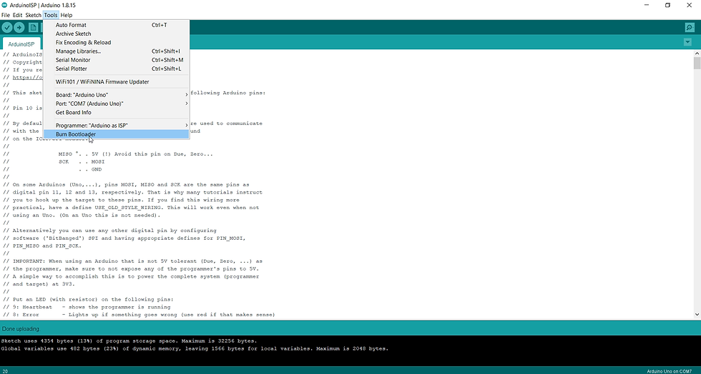Choose Auto Format from Tools menu
The width and height of the screenshot is (701, 374).
[x=116, y=25]
